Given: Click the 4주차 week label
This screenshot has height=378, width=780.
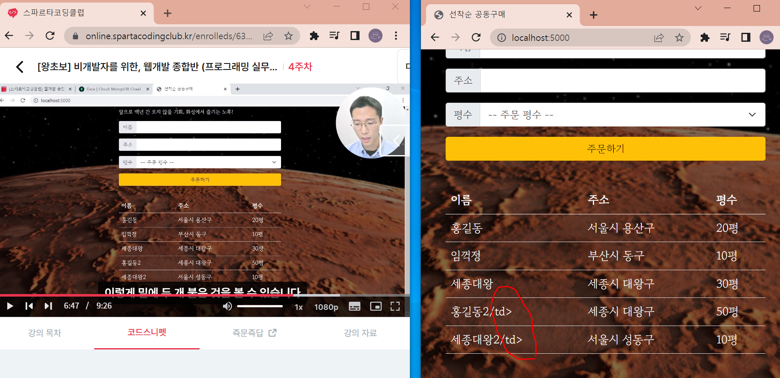Looking at the screenshot, I should [300, 67].
